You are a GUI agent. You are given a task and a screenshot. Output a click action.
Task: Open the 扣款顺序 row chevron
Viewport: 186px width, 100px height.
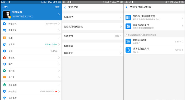point(121,17)
